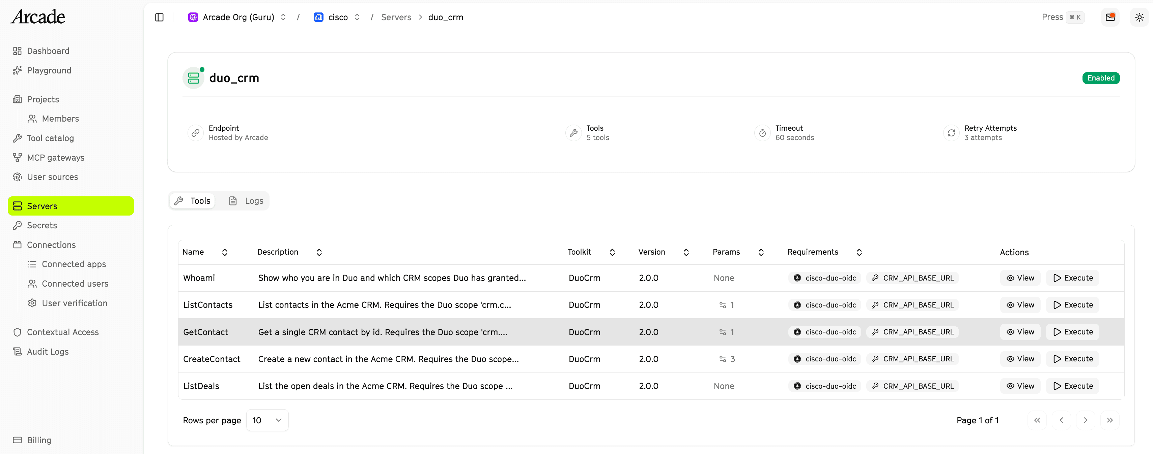Open Tool catalog in the sidebar
1153x454 pixels.
click(71, 138)
